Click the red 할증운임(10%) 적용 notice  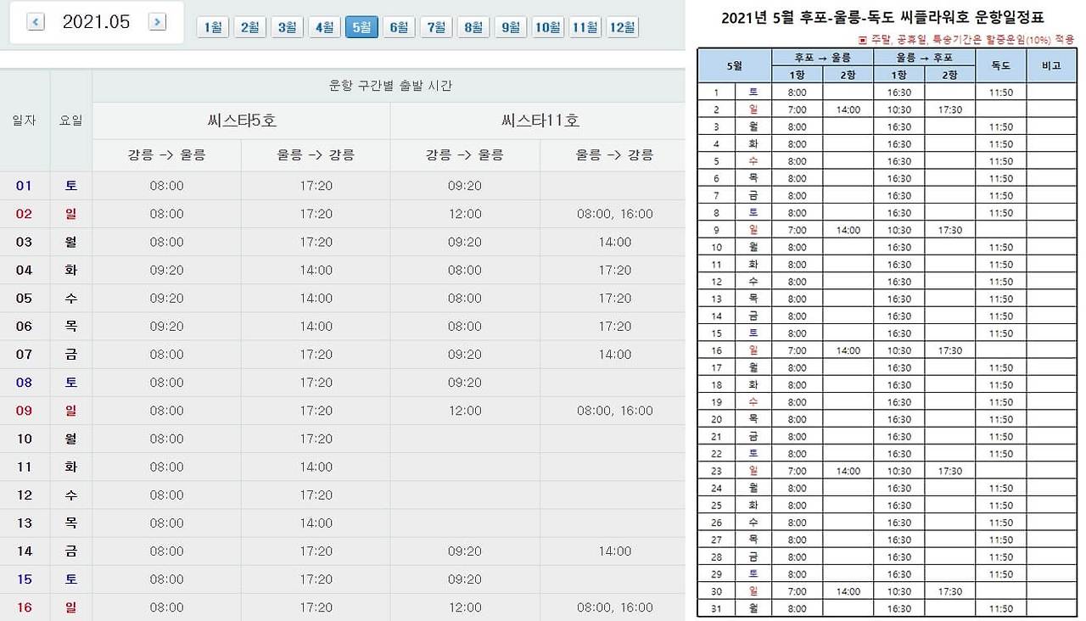pos(966,39)
